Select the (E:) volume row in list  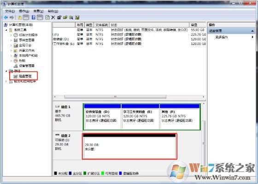(129, 44)
